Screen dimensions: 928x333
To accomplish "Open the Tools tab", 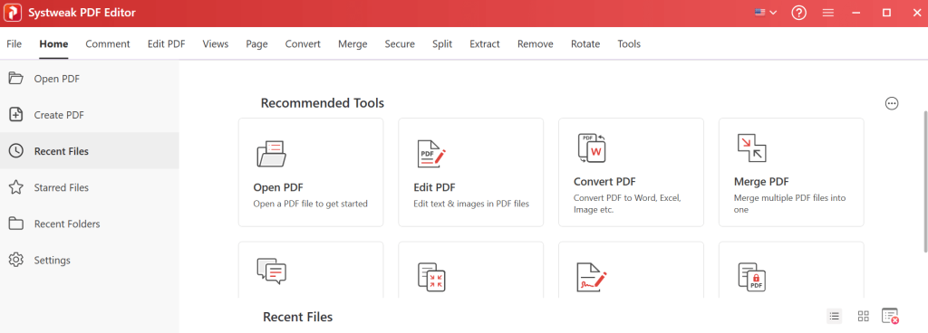I will 629,43.
